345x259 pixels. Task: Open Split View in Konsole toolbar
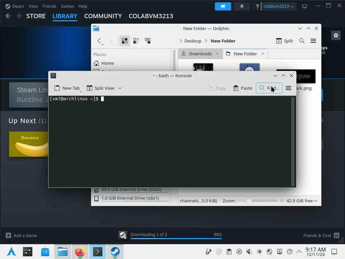point(100,88)
